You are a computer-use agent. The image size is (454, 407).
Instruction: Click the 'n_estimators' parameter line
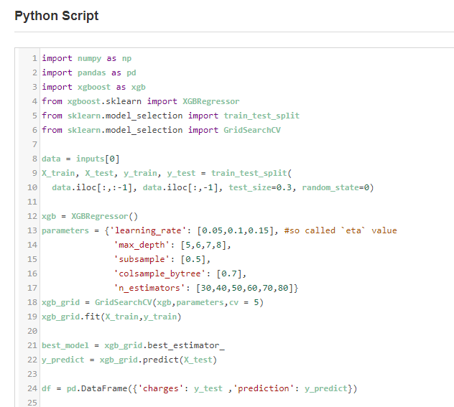coord(206,288)
